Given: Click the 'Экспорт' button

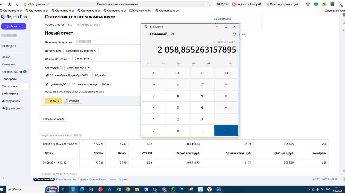Looking at the screenshot, I should click(x=73, y=101).
